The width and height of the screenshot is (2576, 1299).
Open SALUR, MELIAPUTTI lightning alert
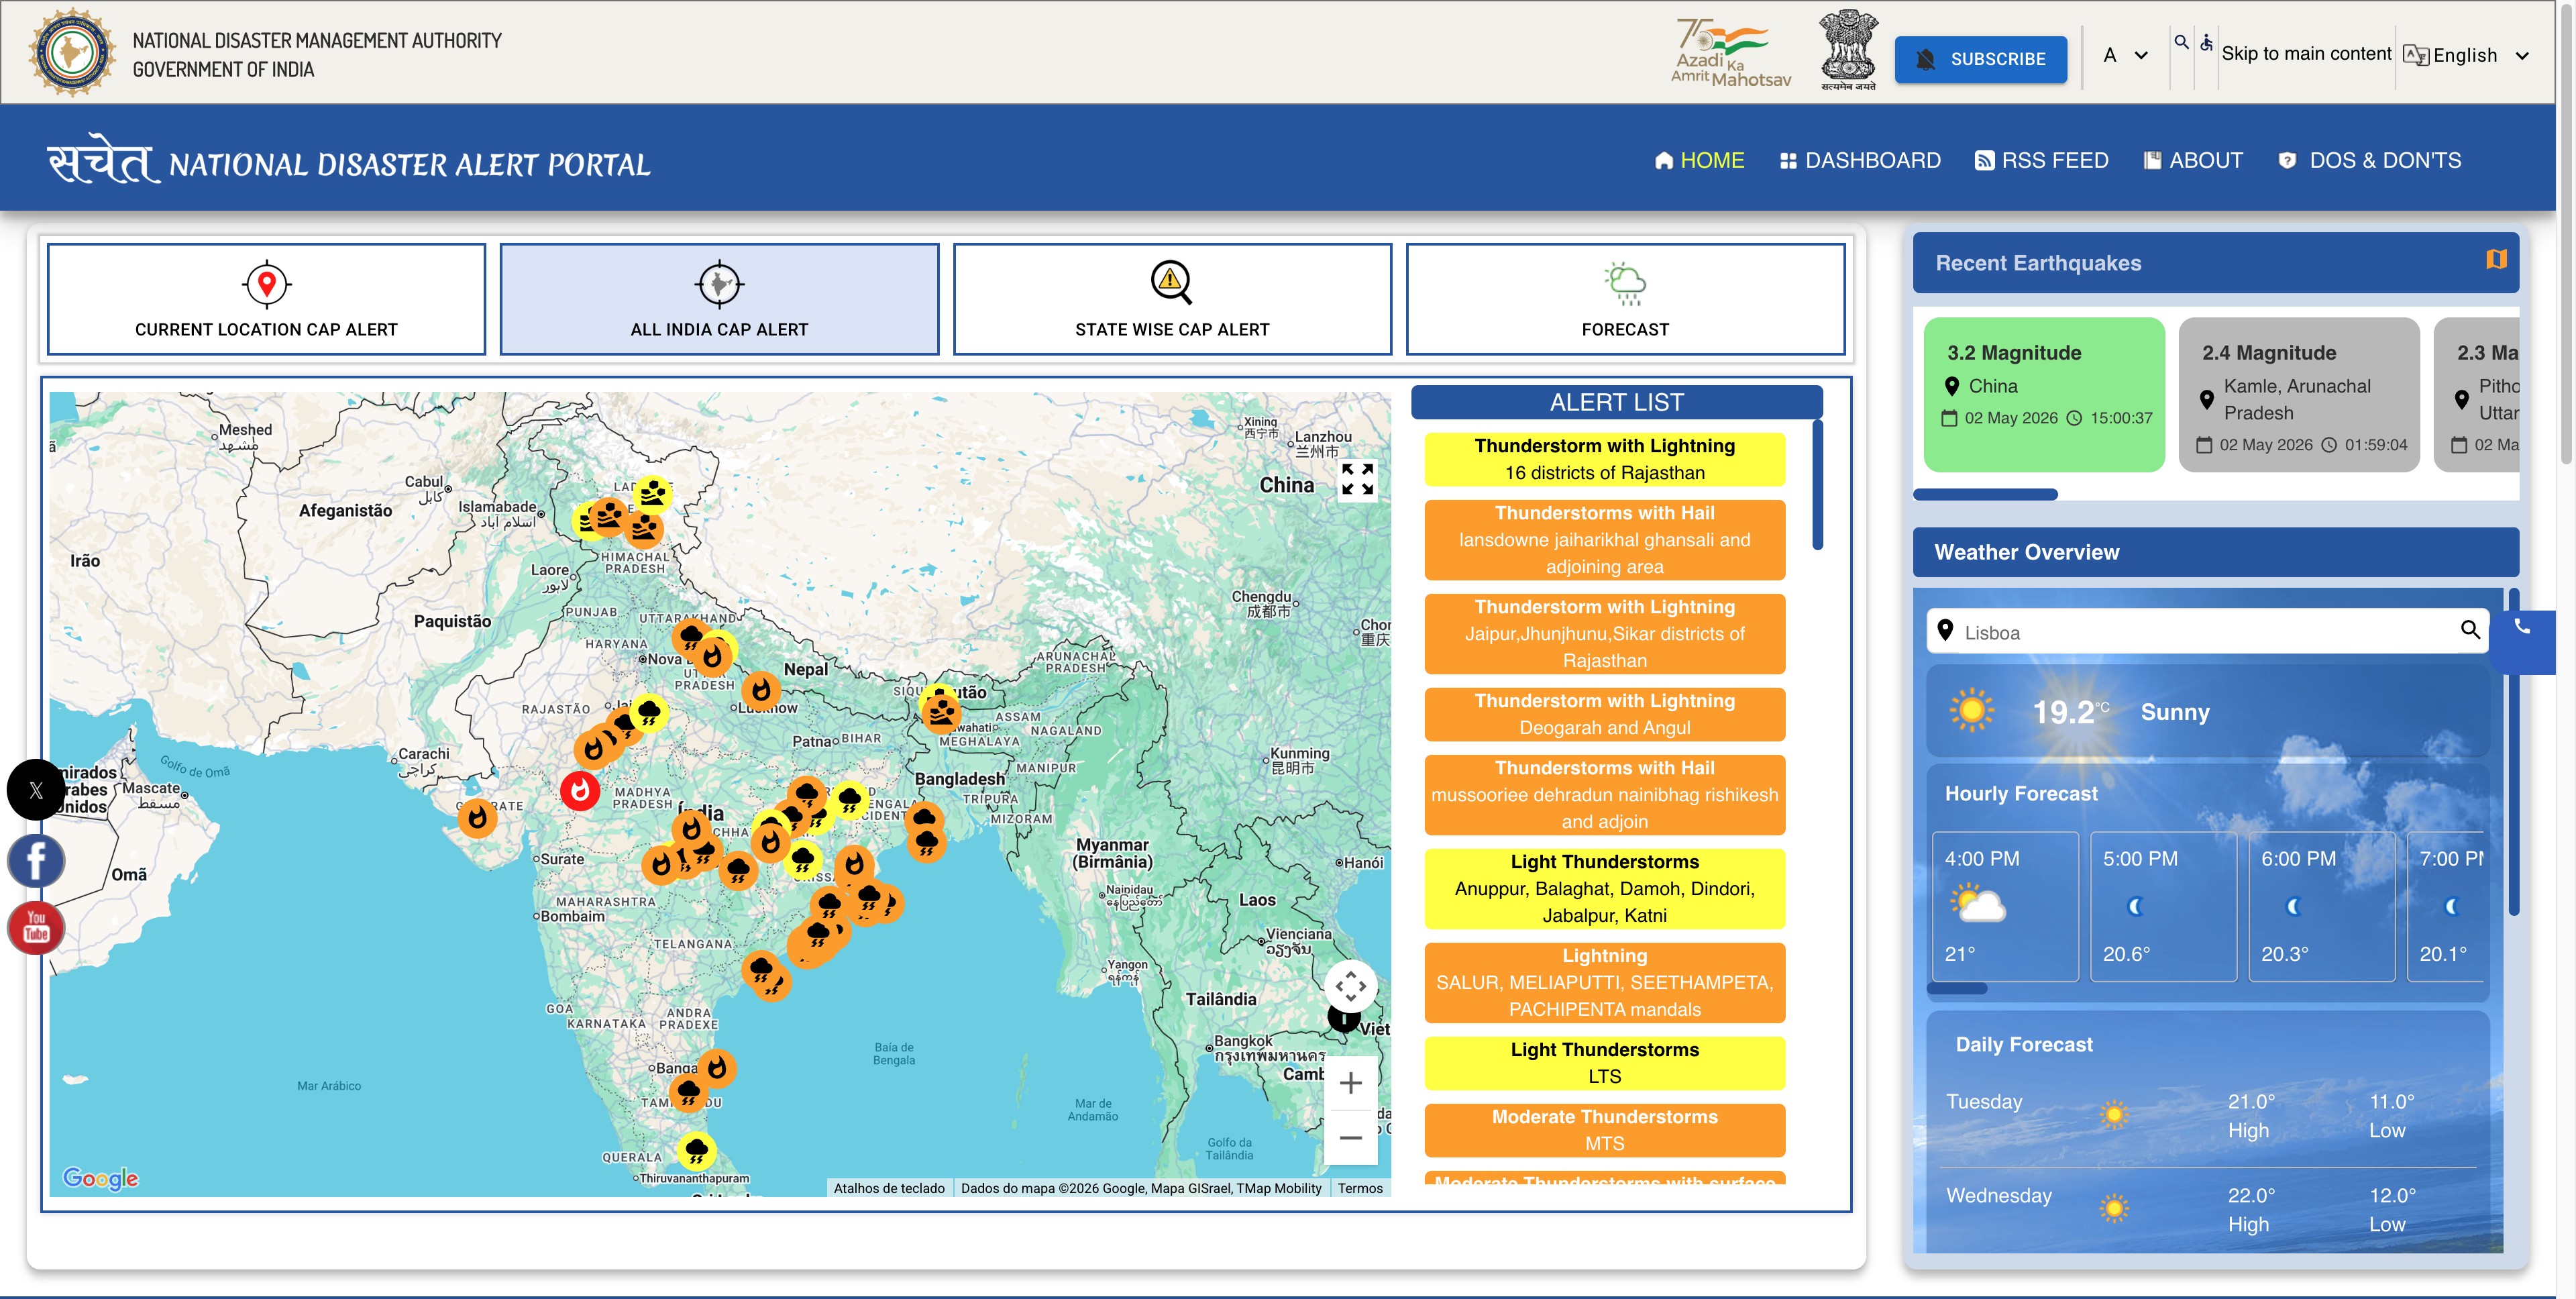point(1604,983)
